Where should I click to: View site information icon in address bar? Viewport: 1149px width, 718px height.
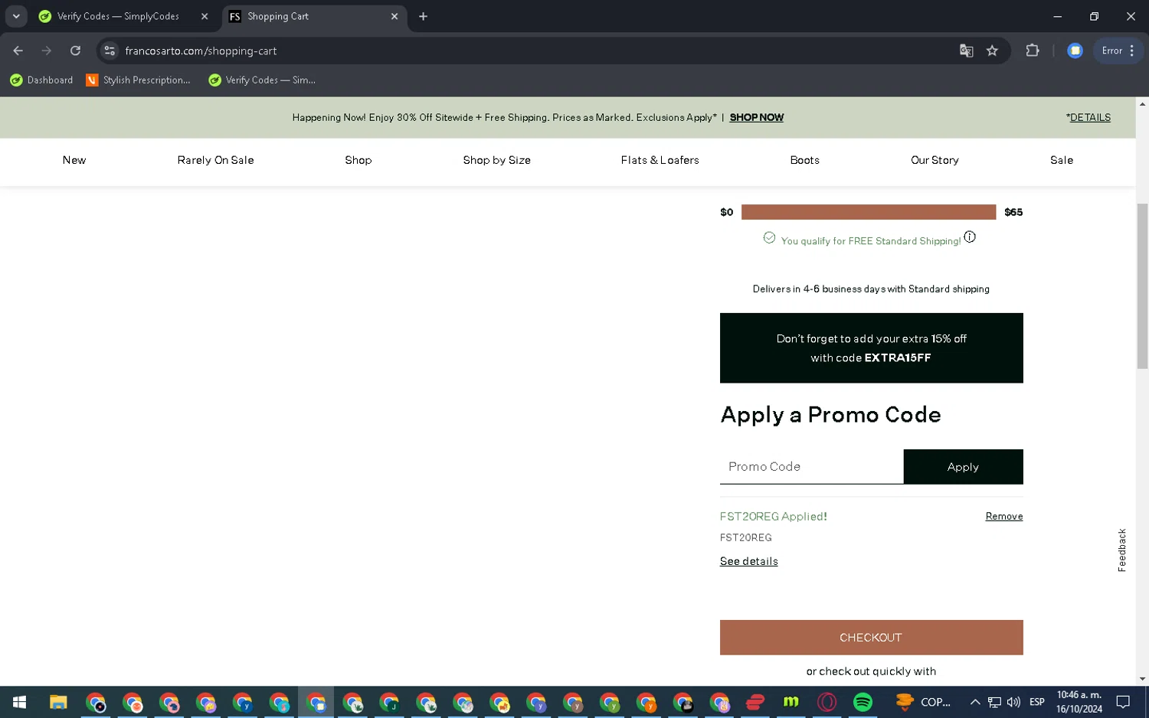tap(110, 51)
